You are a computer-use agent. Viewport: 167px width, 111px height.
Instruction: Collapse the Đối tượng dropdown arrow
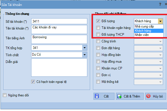(160, 21)
